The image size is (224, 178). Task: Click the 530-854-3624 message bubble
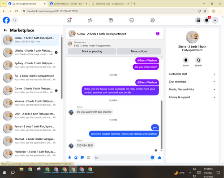click(85, 145)
